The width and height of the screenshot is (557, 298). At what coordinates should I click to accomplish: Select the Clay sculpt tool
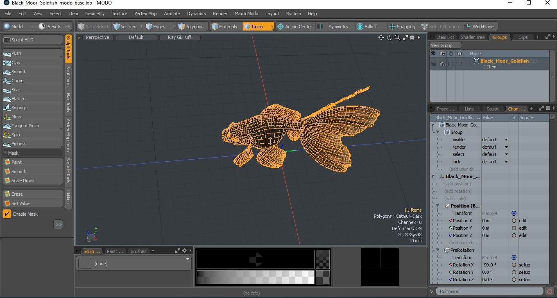[32, 63]
